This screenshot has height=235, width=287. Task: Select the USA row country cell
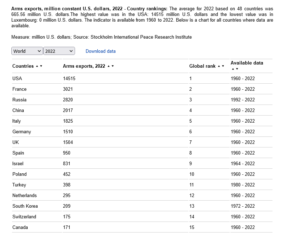(17, 78)
